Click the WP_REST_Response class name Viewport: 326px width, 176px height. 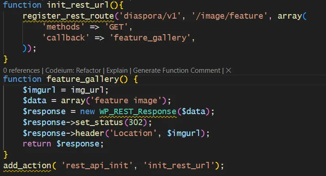tap(138, 111)
